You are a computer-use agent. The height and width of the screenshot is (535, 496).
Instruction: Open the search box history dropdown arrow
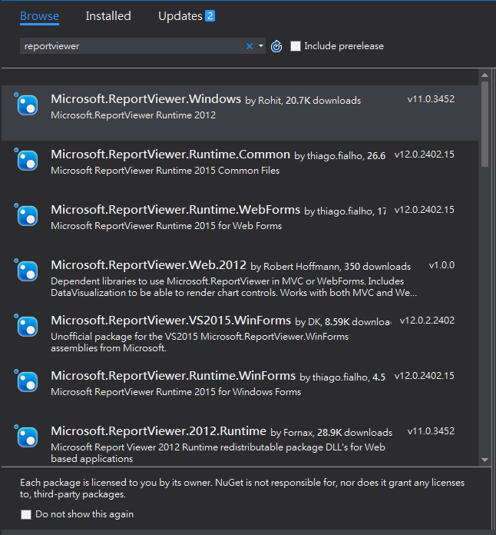(x=261, y=46)
